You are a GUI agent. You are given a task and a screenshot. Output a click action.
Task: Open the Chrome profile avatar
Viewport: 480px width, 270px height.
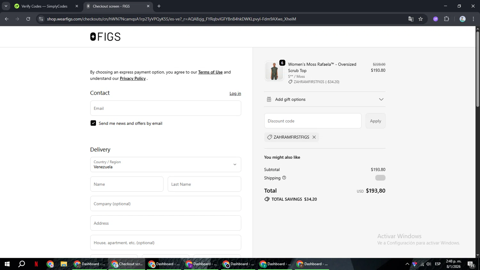(x=462, y=19)
